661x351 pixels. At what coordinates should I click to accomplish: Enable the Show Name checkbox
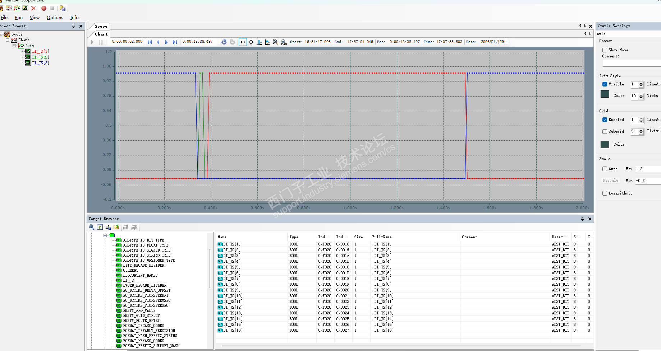(605, 50)
